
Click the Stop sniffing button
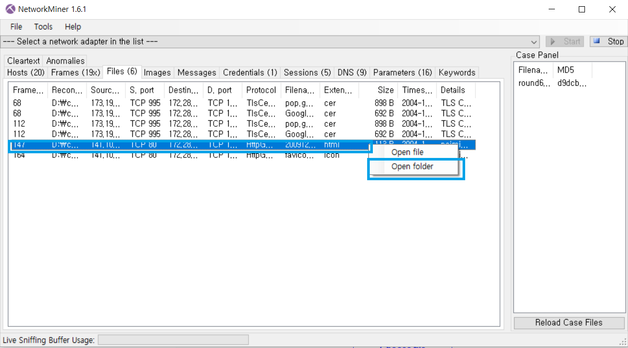pyautogui.click(x=609, y=41)
